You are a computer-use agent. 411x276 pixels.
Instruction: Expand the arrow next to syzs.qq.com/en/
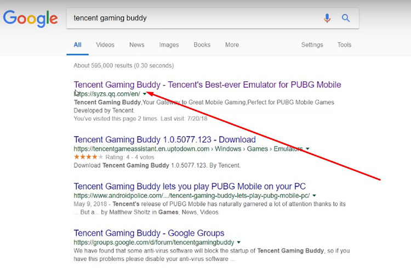tap(145, 94)
